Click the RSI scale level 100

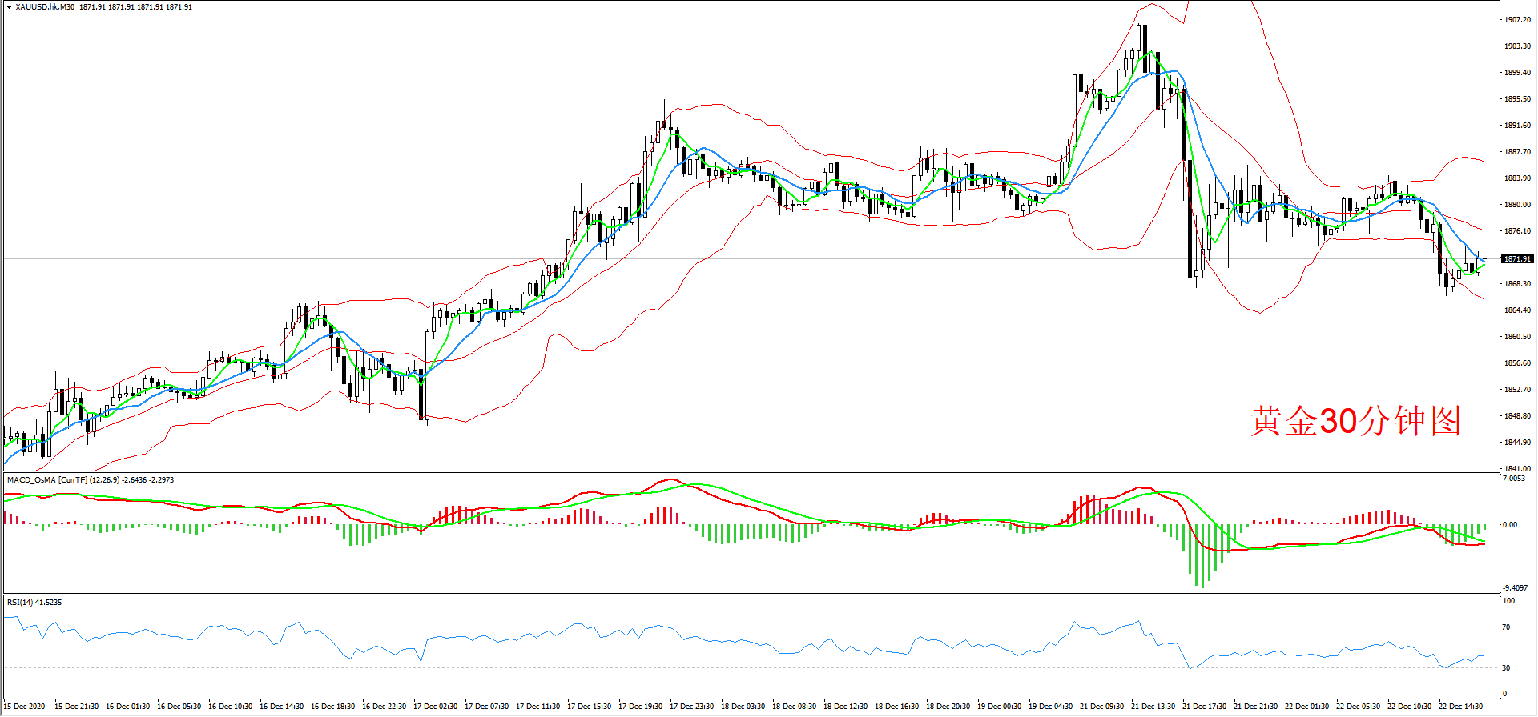coord(1508,601)
